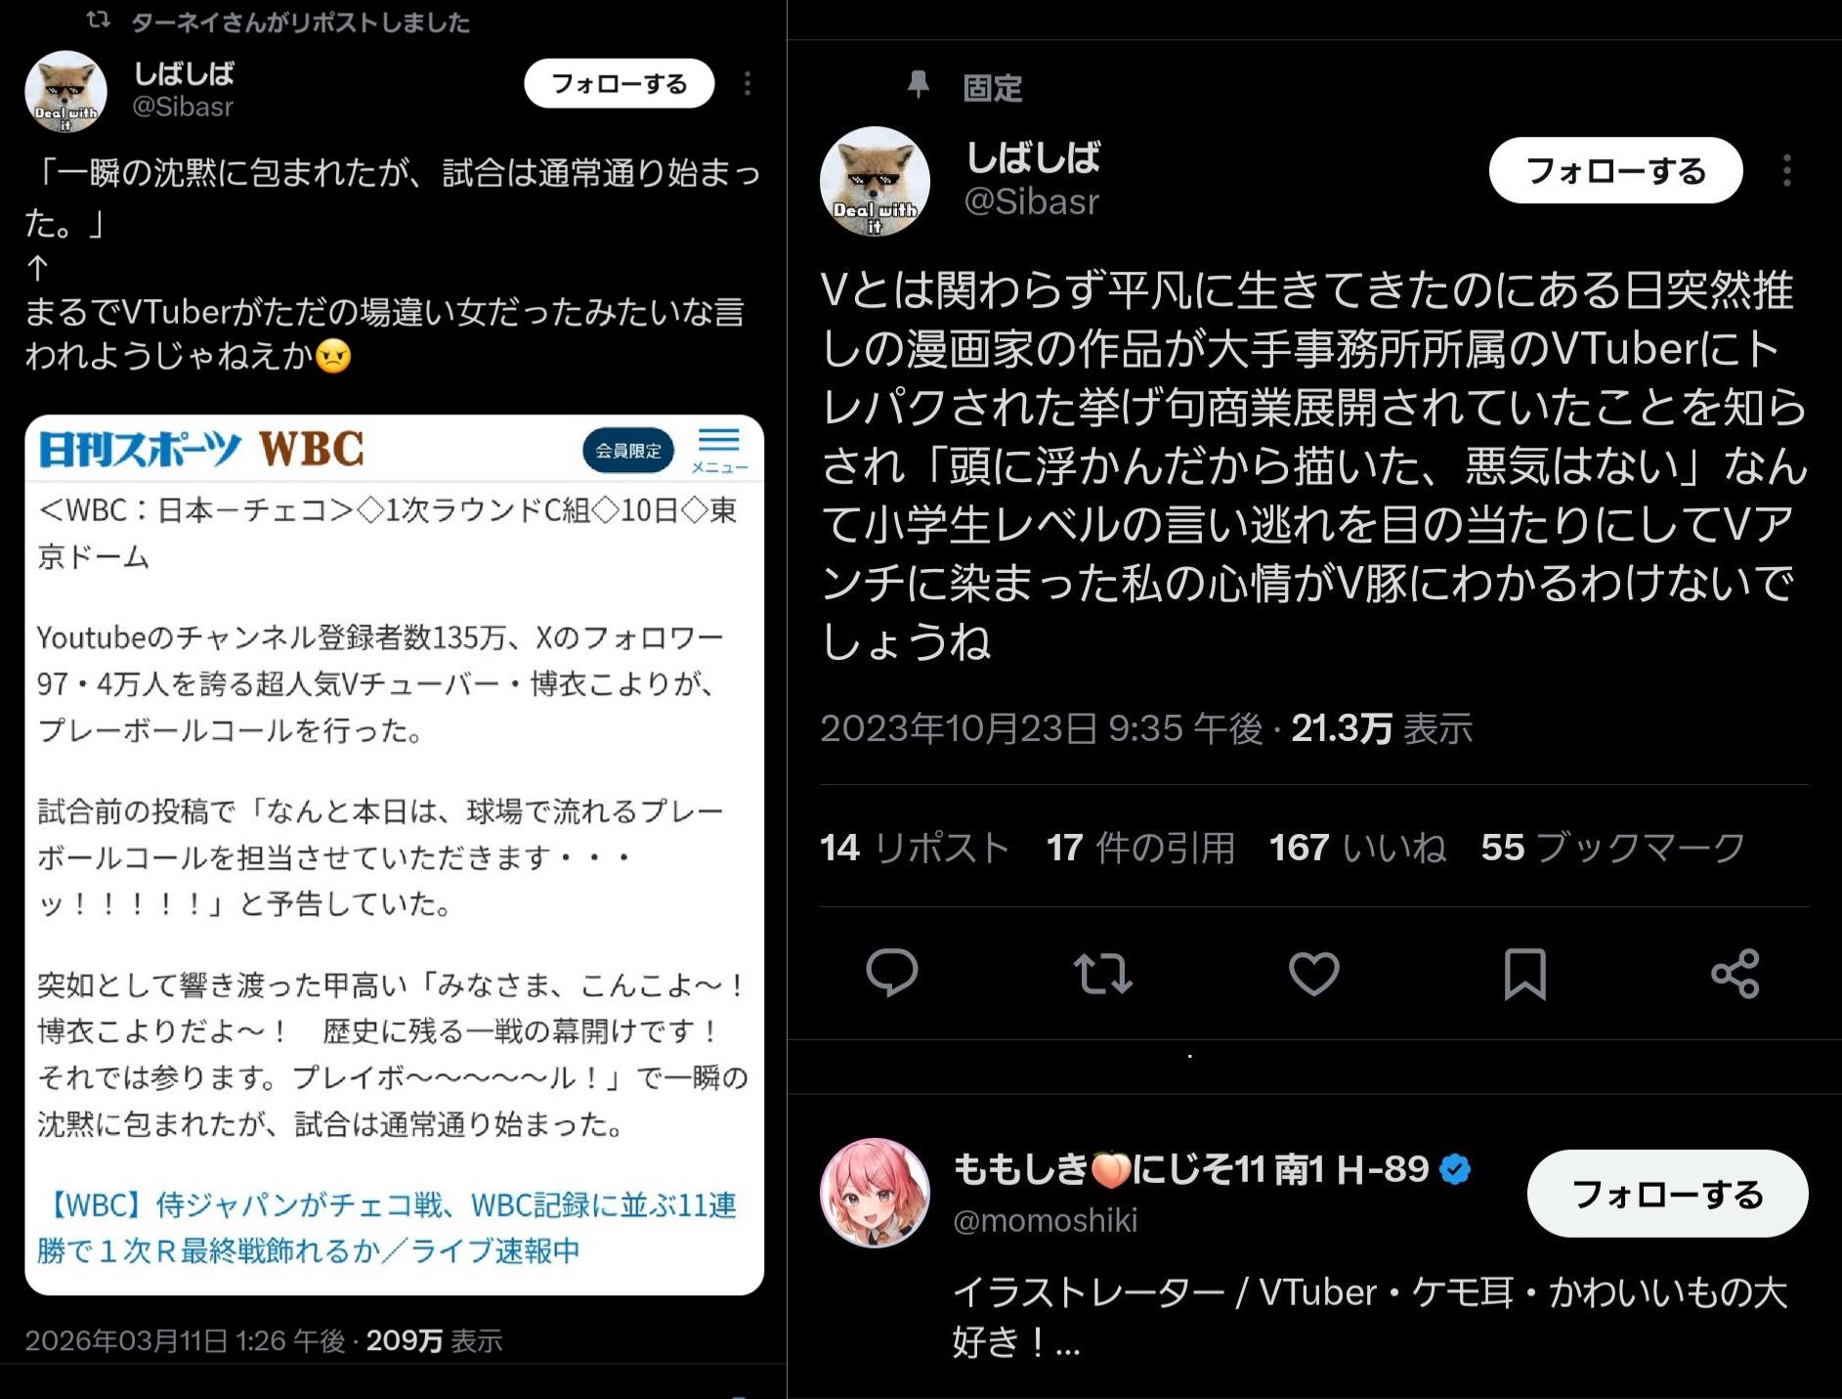Open ももしき's pink-haired avatar
1842x1399 pixels.
[x=875, y=1193]
